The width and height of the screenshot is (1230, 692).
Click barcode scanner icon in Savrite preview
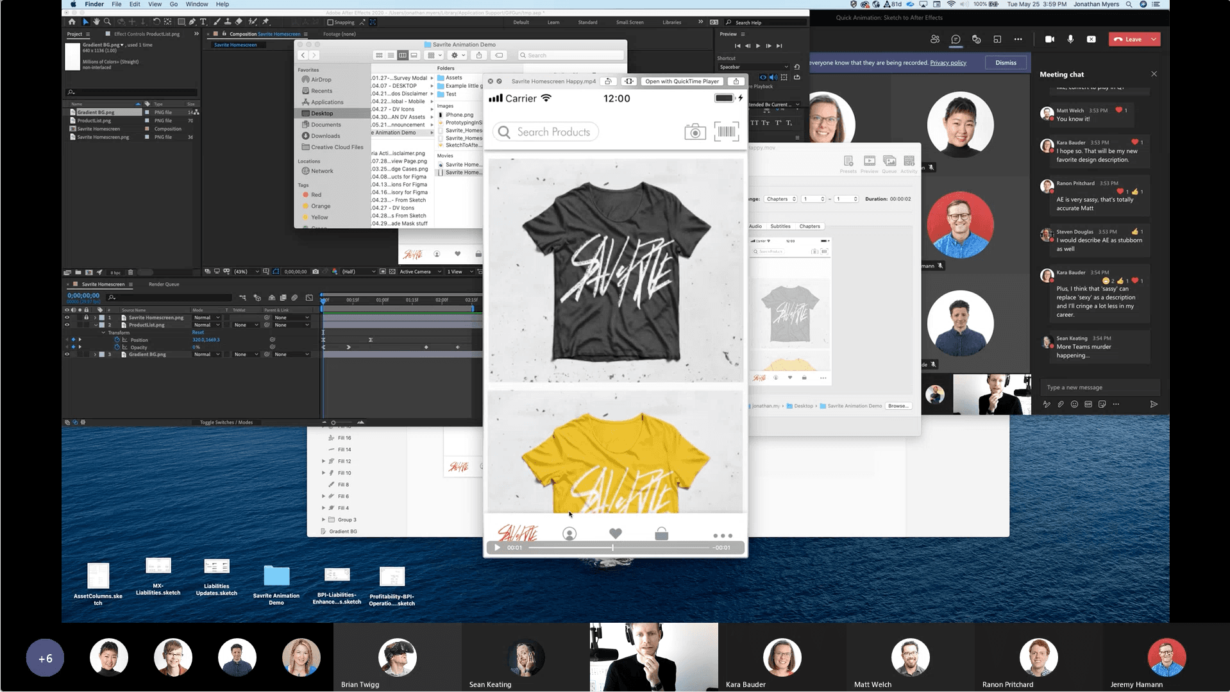pos(726,131)
